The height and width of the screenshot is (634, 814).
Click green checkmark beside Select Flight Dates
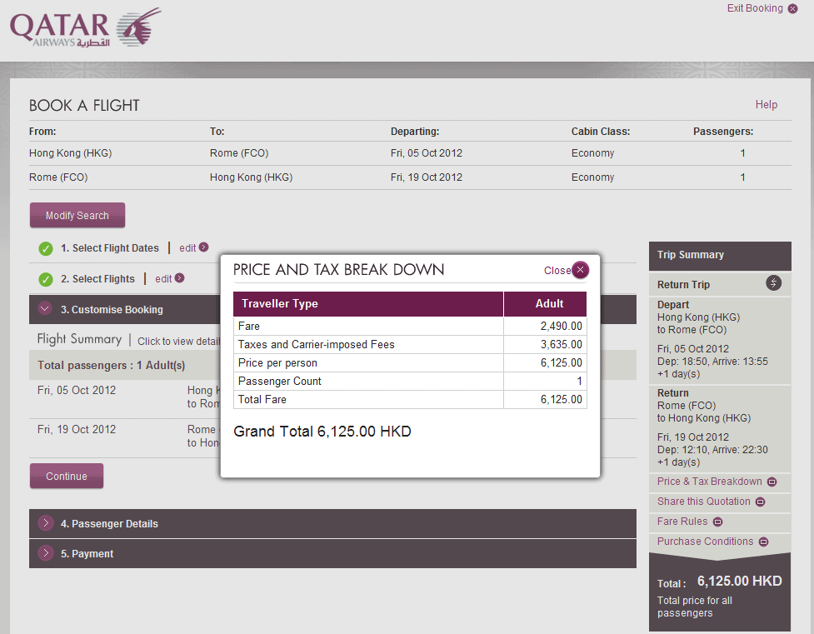[x=46, y=248]
